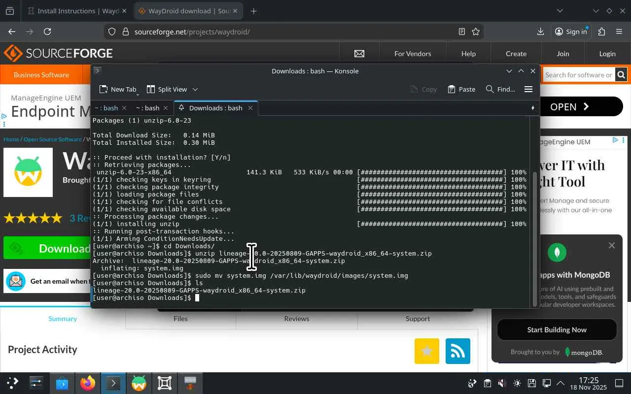Close the second '~ : bash' tab

(166, 108)
